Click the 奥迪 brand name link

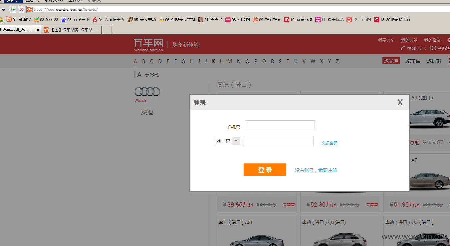pos(147,112)
